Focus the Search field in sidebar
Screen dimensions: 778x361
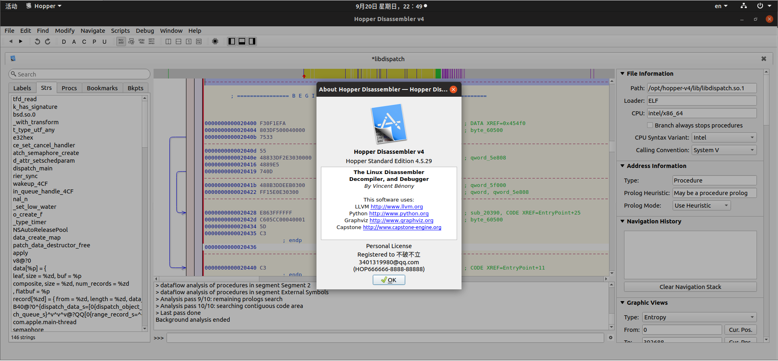point(79,74)
